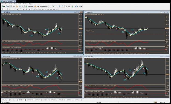Open the Help menu

tap(30, 4)
